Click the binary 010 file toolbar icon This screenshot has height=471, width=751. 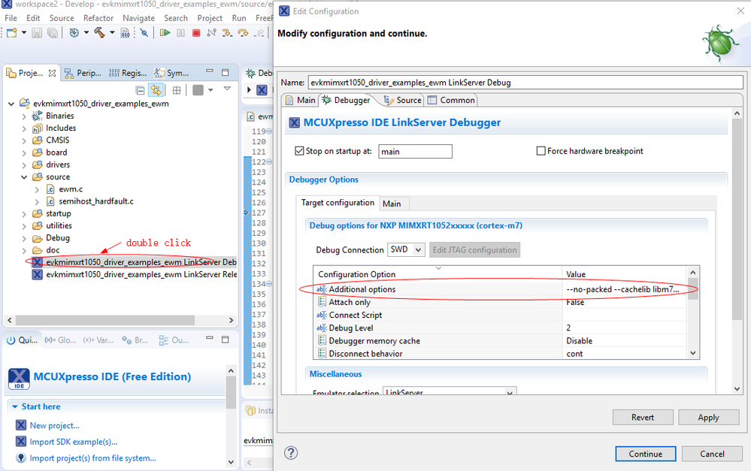point(125,32)
